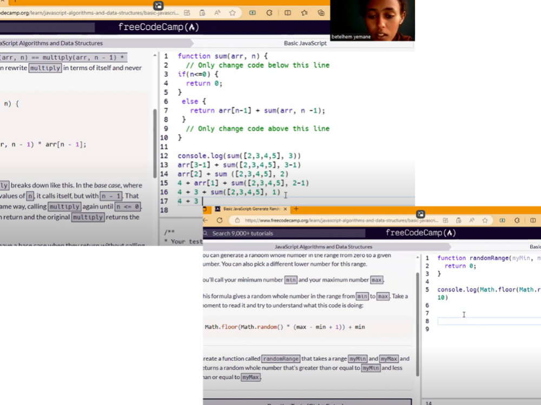
Task: Click up arrow on upper window instructions scrollbar
Action: (x=155, y=55)
